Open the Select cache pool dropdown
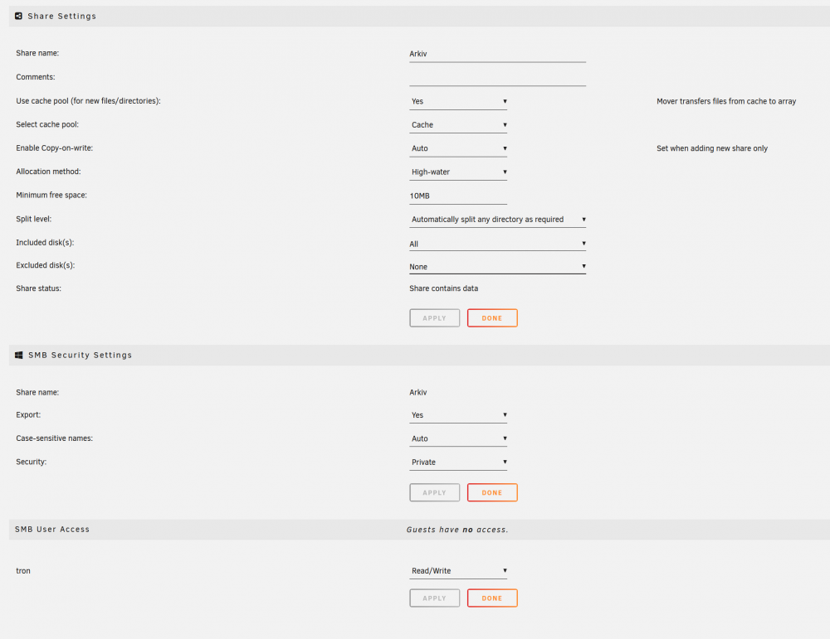Image resolution: width=830 pixels, height=639 pixels. pos(458,125)
